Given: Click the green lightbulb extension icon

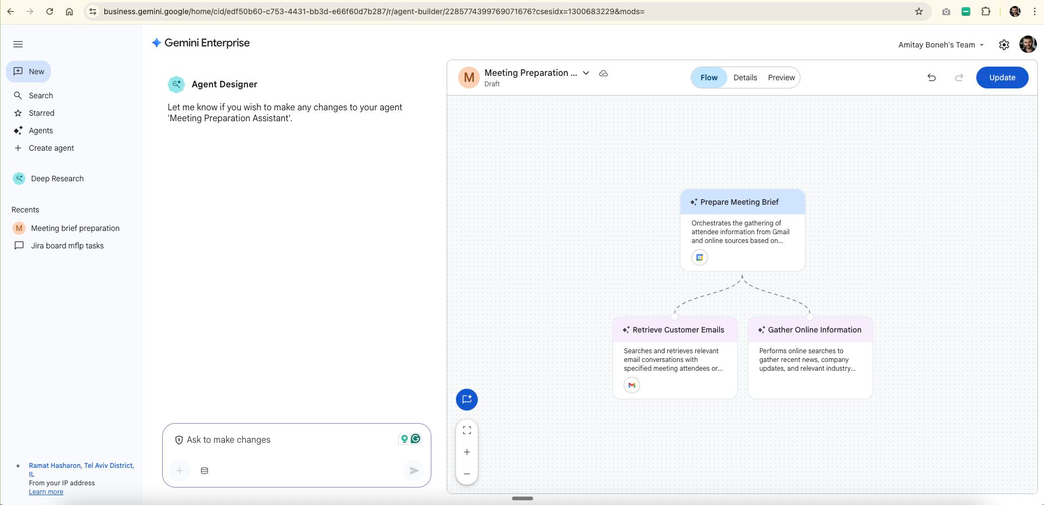Looking at the screenshot, I should [405, 439].
